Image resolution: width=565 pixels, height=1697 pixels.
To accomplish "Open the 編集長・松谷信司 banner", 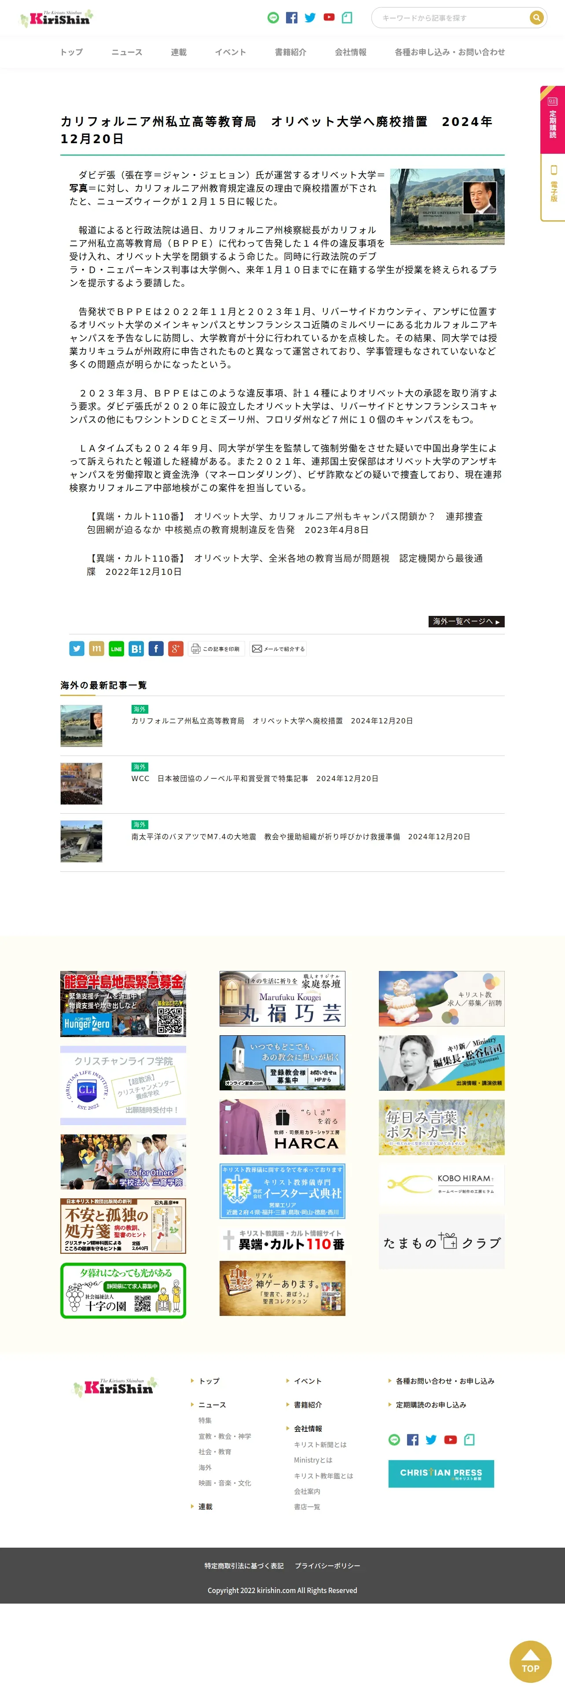I will (x=441, y=1063).
